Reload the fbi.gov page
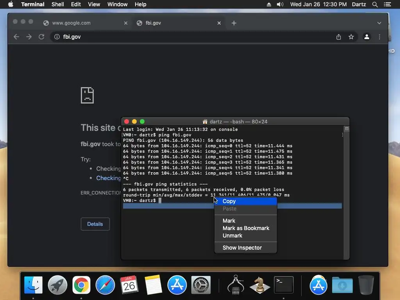 tap(41, 37)
